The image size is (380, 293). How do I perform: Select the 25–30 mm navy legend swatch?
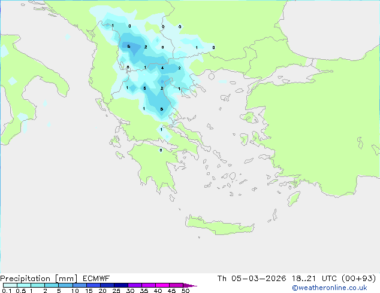point(121,285)
